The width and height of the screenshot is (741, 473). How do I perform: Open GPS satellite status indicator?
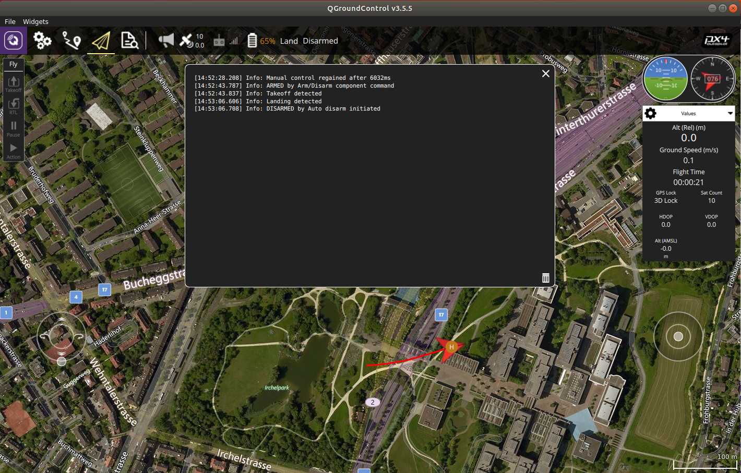click(x=192, y=41)
